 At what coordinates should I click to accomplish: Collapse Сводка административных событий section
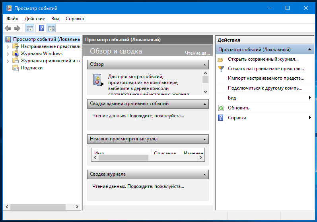(204, 104)
